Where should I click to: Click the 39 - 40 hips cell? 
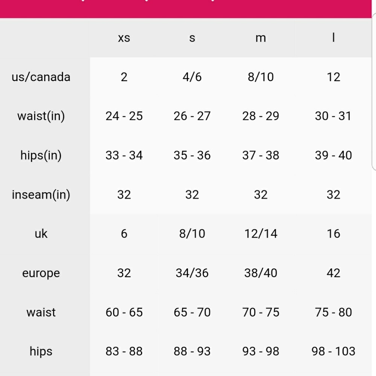click(x=333, y=155)
